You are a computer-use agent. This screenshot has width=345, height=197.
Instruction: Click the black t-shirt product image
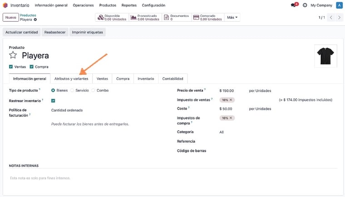coord(325,56)
